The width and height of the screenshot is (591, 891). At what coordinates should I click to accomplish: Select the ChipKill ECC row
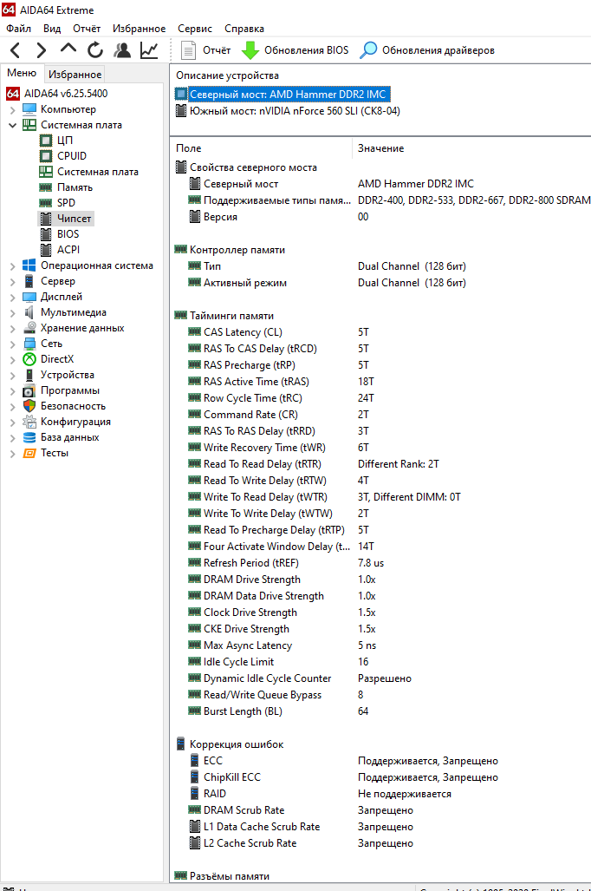point(380,776)
